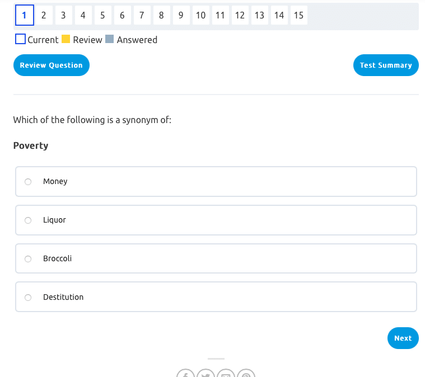Select current question 1 box

(x=24, y=16)
